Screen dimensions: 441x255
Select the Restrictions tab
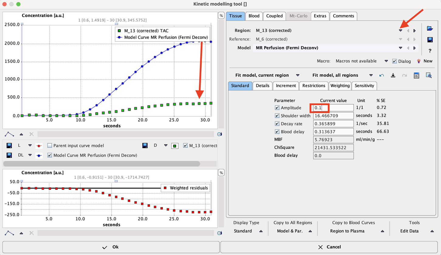[314, 86]
